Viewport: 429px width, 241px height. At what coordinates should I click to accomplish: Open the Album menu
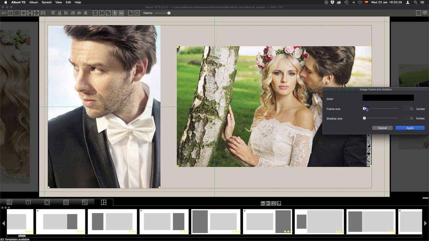[34, 2]
